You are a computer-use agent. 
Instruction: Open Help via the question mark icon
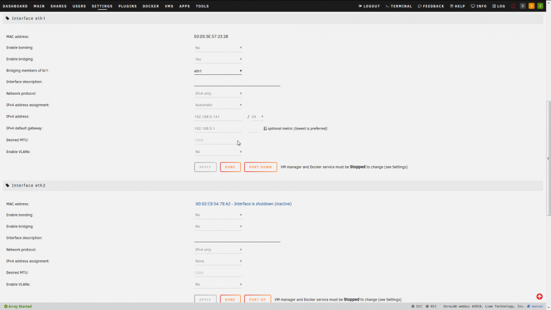452,6
